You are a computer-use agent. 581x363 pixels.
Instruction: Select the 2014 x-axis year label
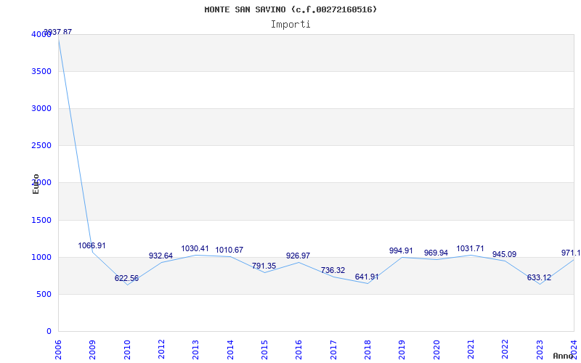[x=230, y=350]
